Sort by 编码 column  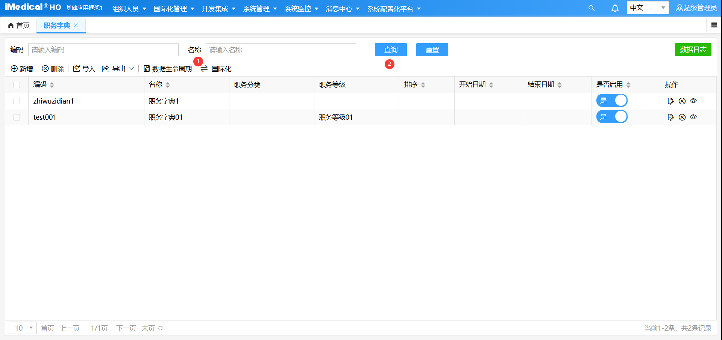[52, 85]
